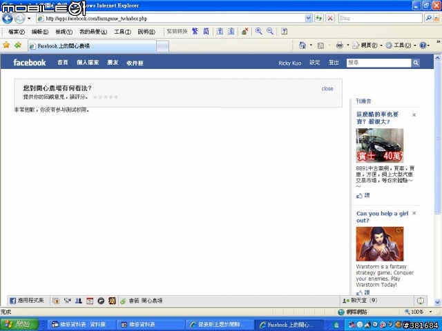Click the Windows 開始 Start button
This screenshot has width=442, height=331.
coord(19,325)
